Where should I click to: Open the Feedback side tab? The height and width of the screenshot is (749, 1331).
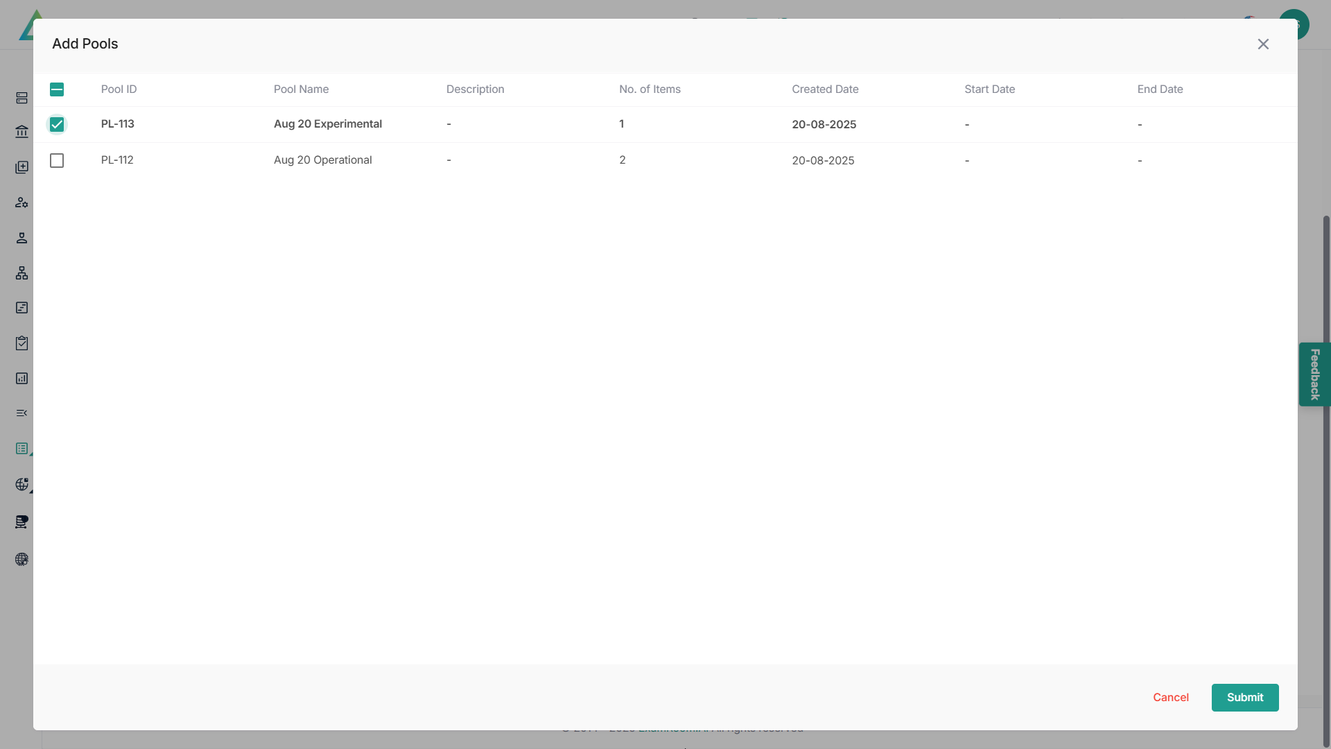point(1314,374)
